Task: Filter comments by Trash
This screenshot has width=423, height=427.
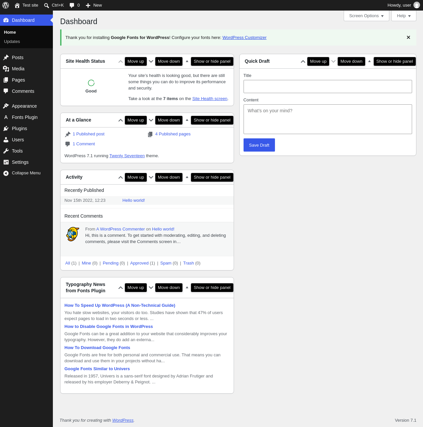Action: 188,263
